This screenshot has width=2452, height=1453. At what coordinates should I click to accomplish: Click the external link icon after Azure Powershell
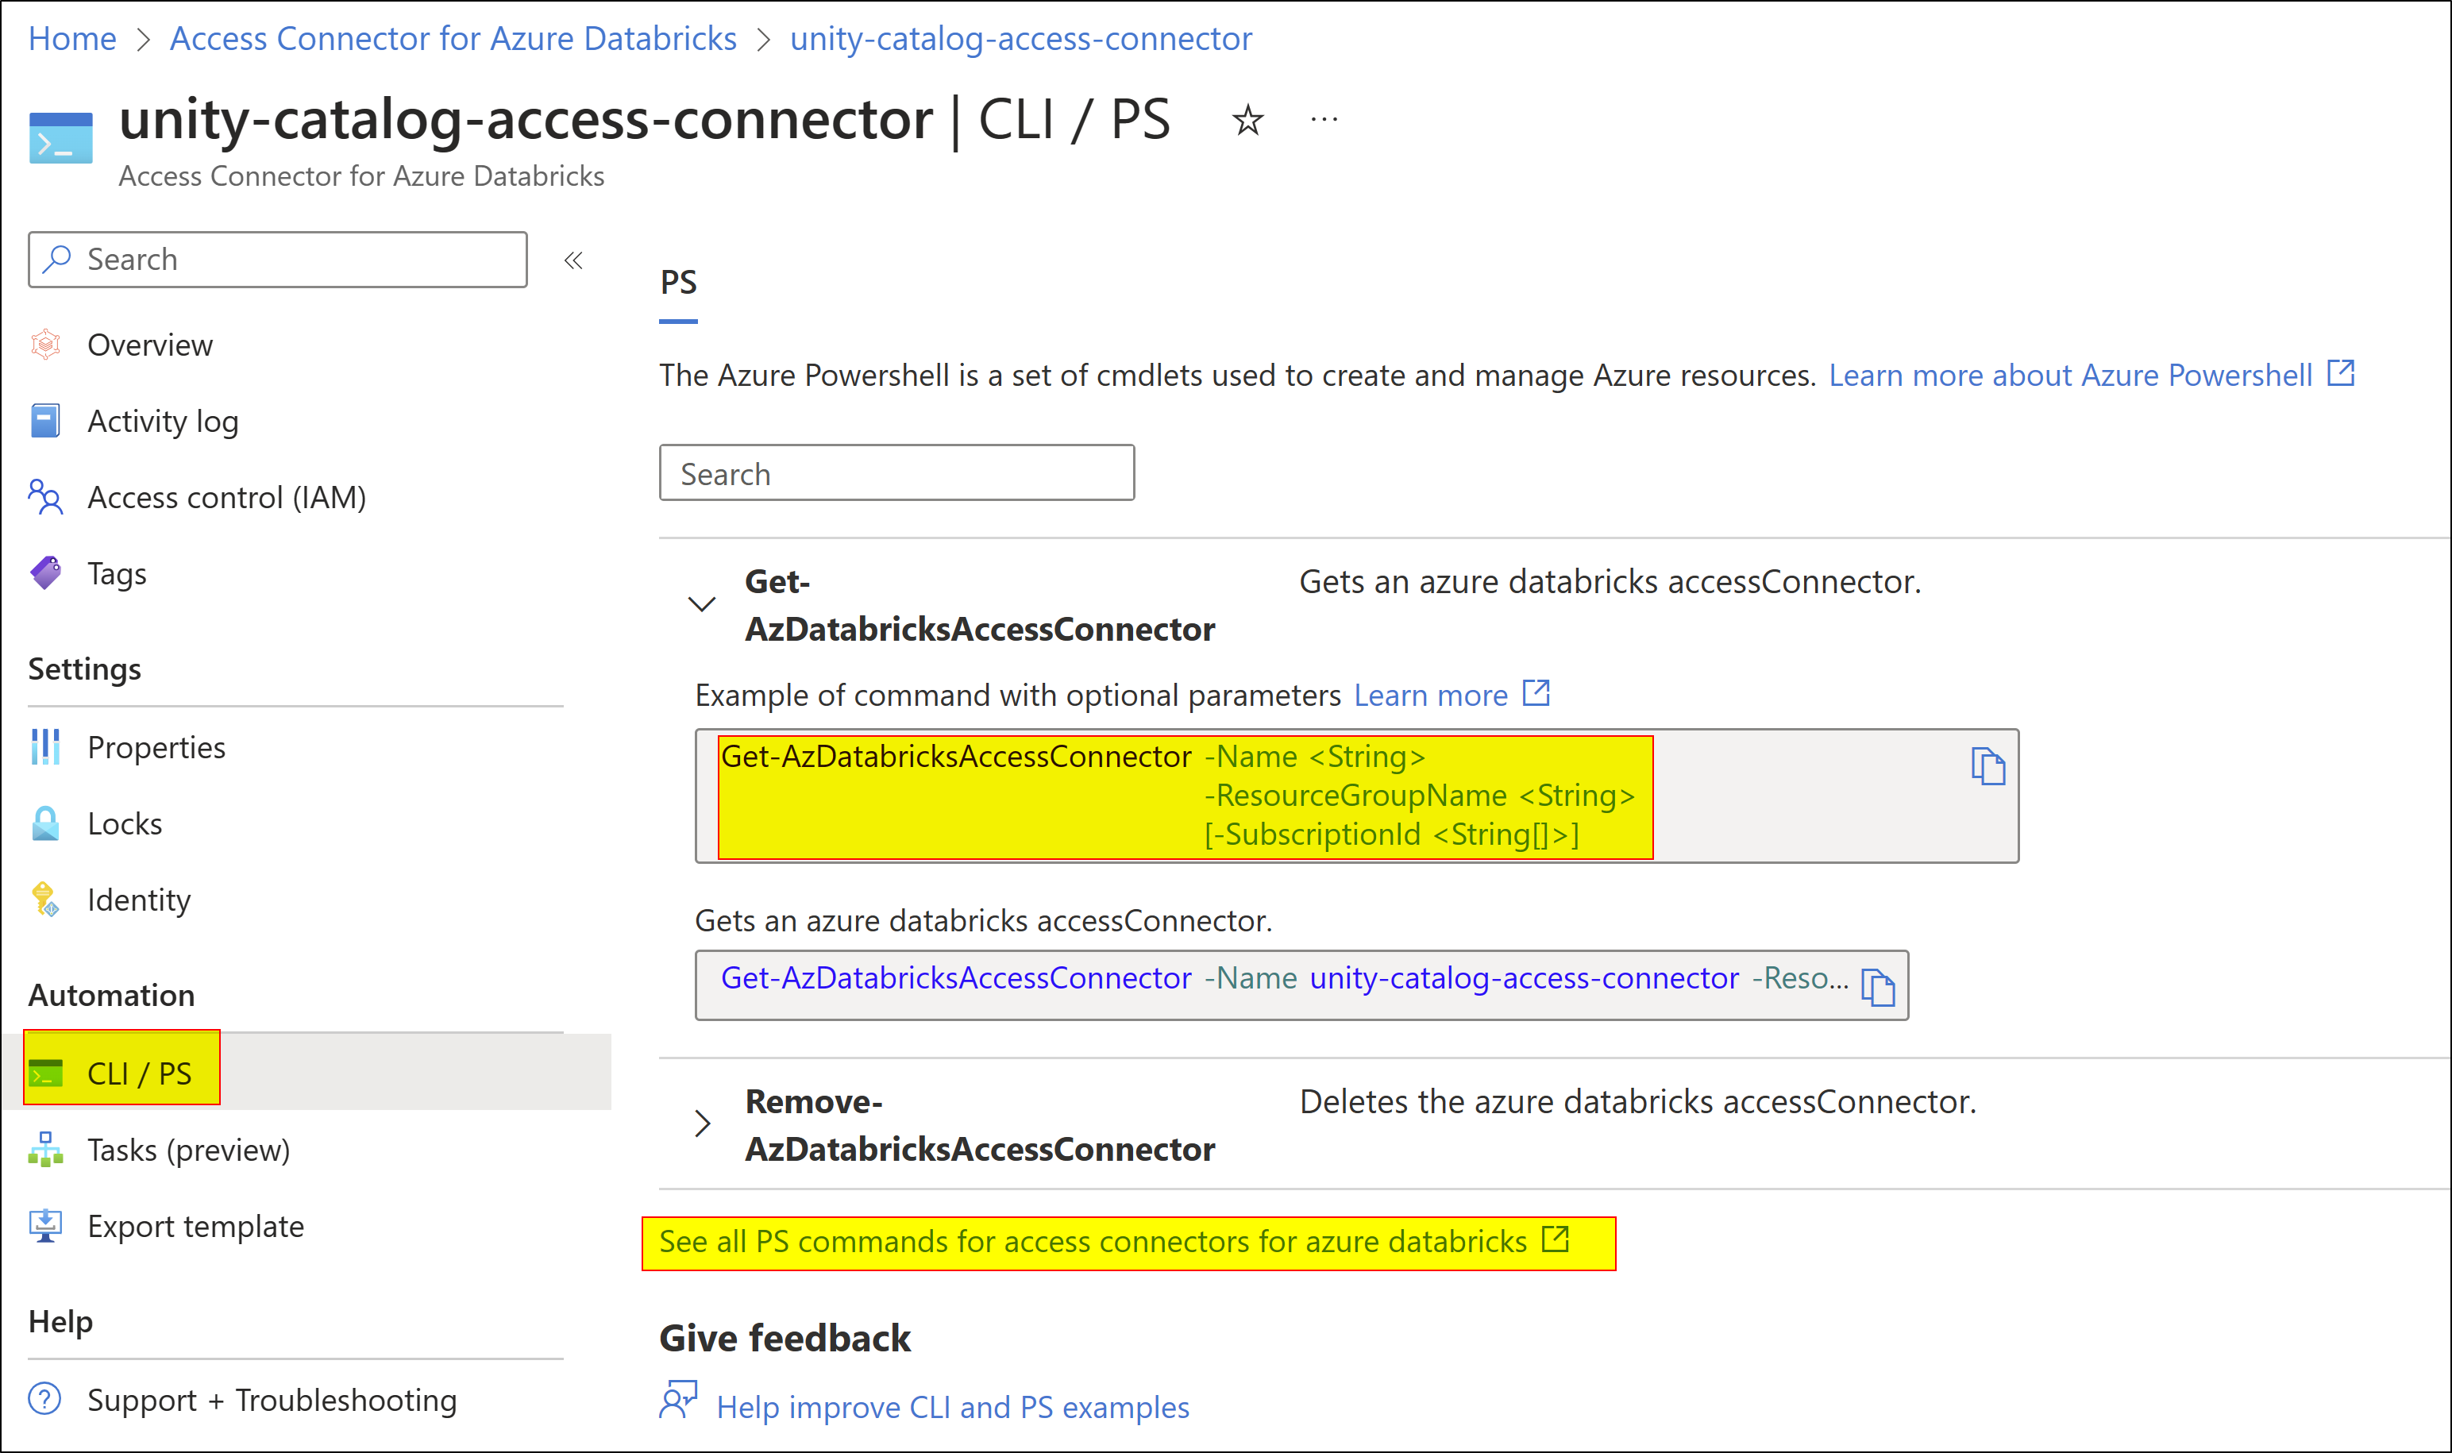[2342, 373]
